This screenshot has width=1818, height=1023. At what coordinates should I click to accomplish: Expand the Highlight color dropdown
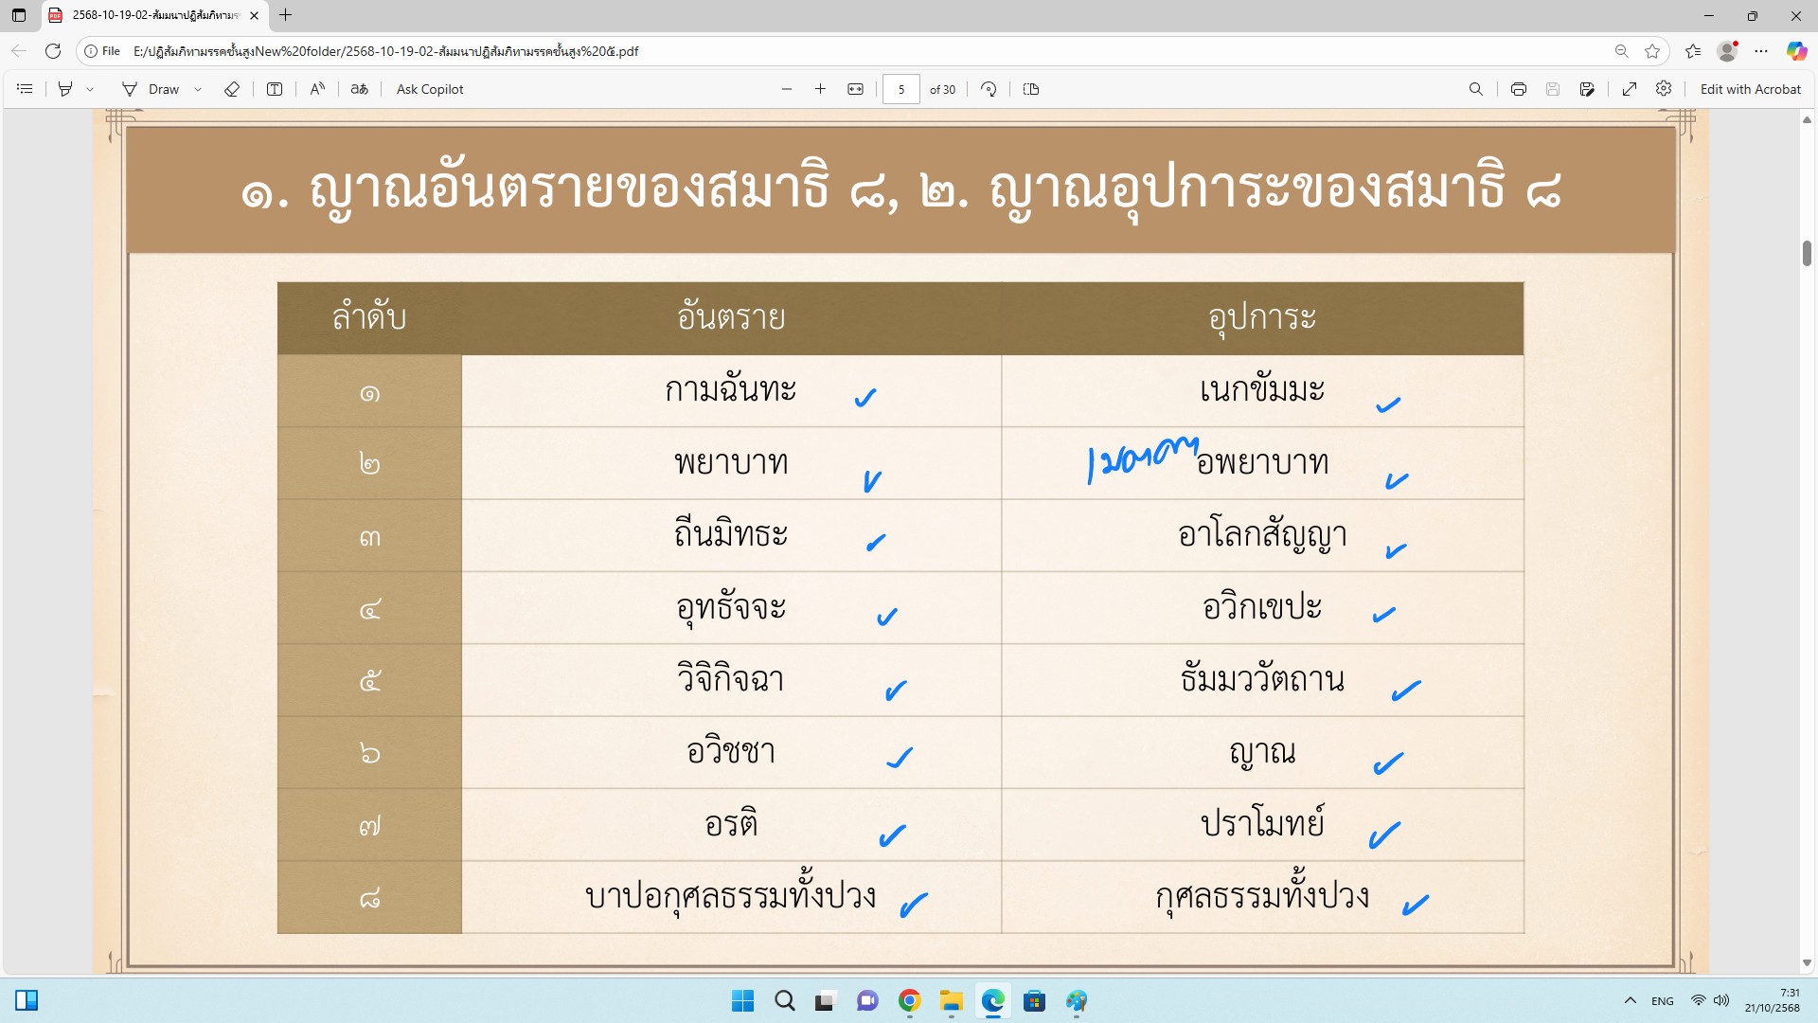click(x=90, y=89)
